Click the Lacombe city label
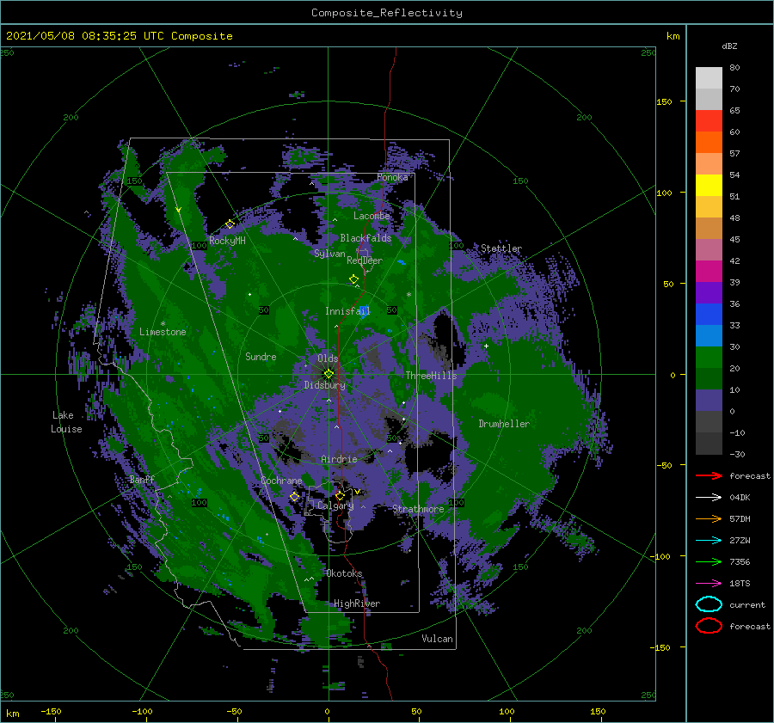The image size is (774, 723). pyautogui.click(x=372, y=216)
